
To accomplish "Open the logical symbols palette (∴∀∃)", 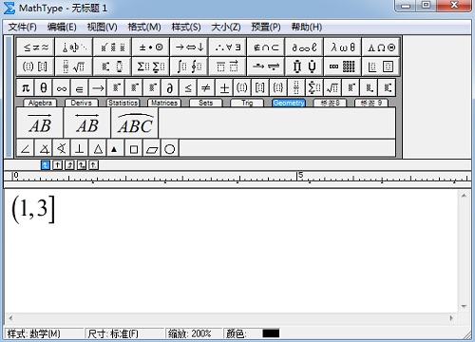I will pyautogui.click(x=227, y=47).
